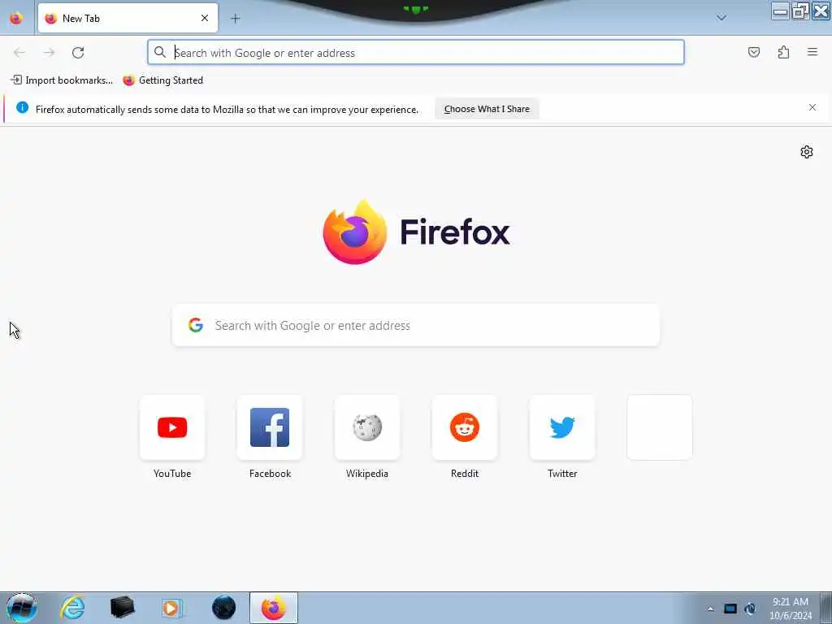Open Import bookmarks from toolbar
This screenshot has height=624, width=832.
pyautogui.click(x=62, y=80)
